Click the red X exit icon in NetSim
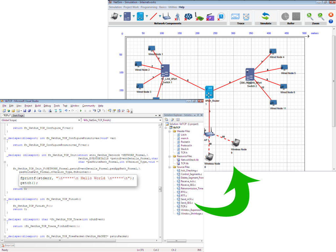This screenshot has height=252, width=336. pos(331,15)
